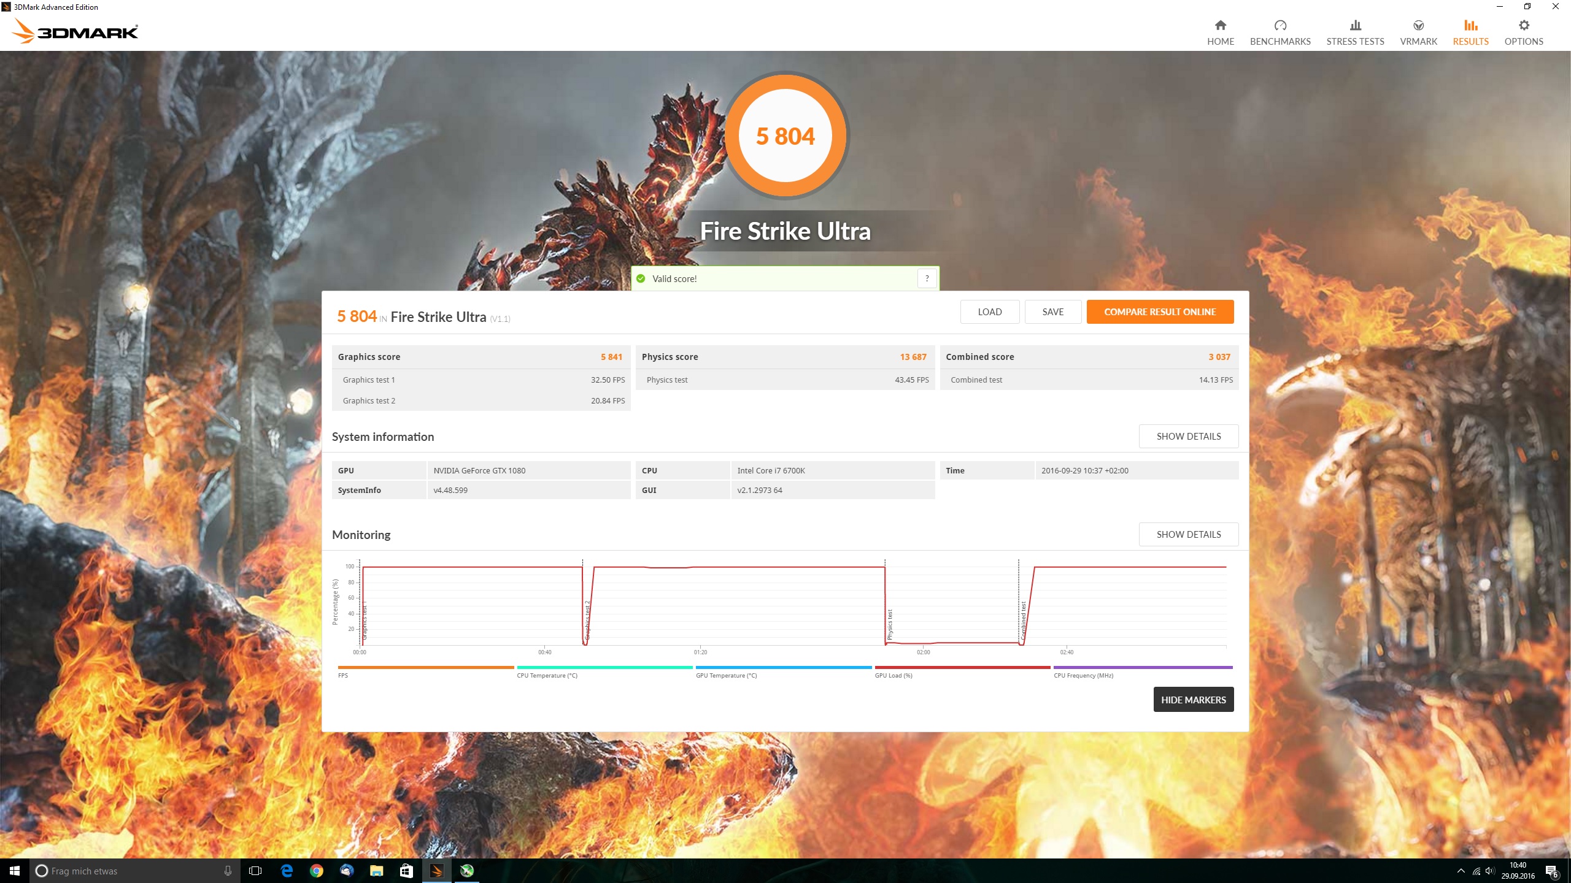Image resolution: width=1571 pixels, height=883 pixels.
Task: Open the Home navigation icon
Action: pyautogui.click(x=1220, y=26)
